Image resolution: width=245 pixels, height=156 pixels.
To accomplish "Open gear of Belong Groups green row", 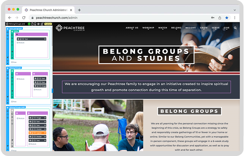I will pos(12,71).
